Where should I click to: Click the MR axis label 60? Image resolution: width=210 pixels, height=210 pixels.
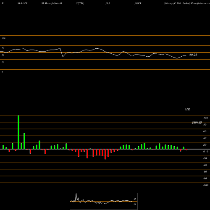(205, 131)
